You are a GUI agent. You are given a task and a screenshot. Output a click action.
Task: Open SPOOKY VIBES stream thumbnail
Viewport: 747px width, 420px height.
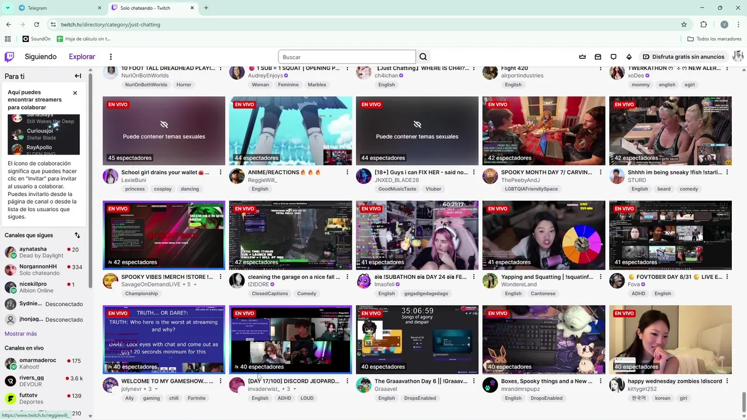pos(164,235)
